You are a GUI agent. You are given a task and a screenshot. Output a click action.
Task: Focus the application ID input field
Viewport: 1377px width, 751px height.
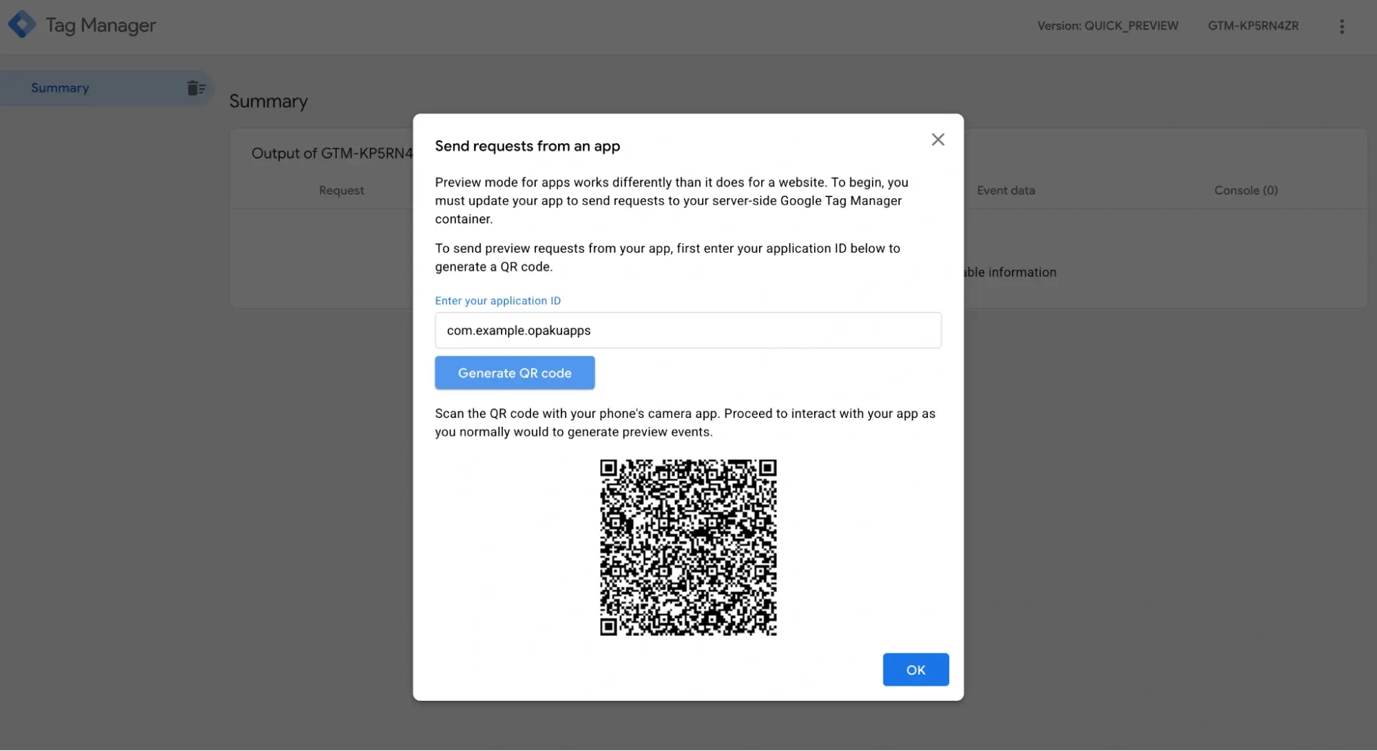[687, 330]
